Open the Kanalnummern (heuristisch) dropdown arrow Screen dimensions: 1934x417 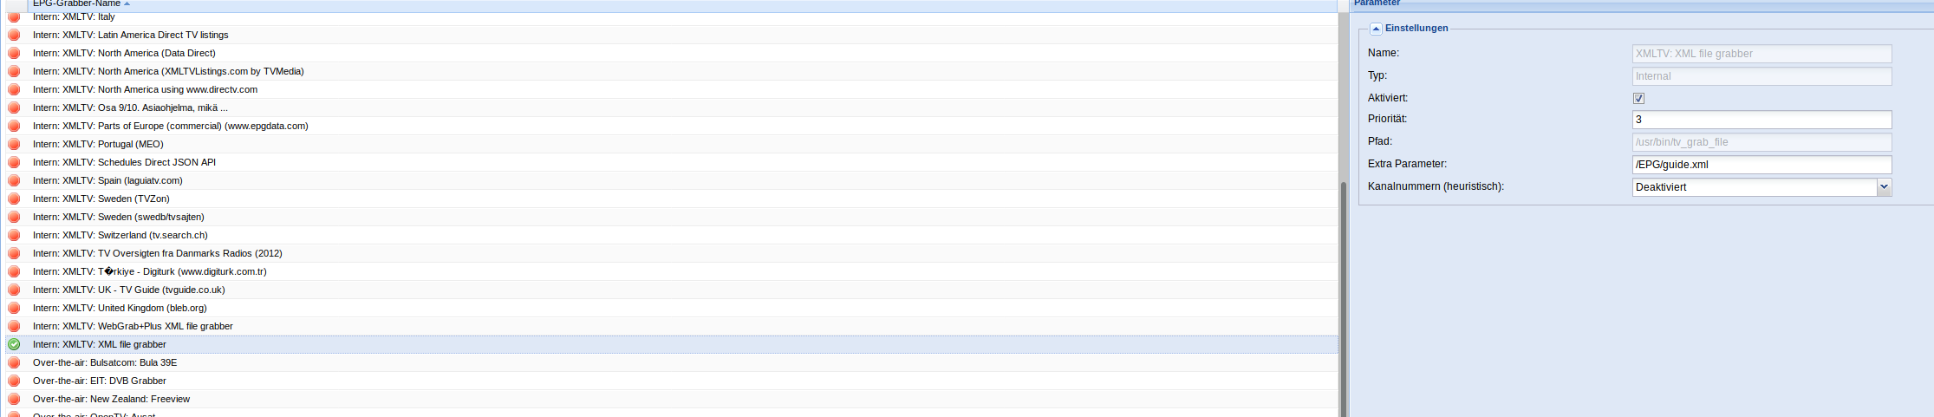(x=1884, y=186)
